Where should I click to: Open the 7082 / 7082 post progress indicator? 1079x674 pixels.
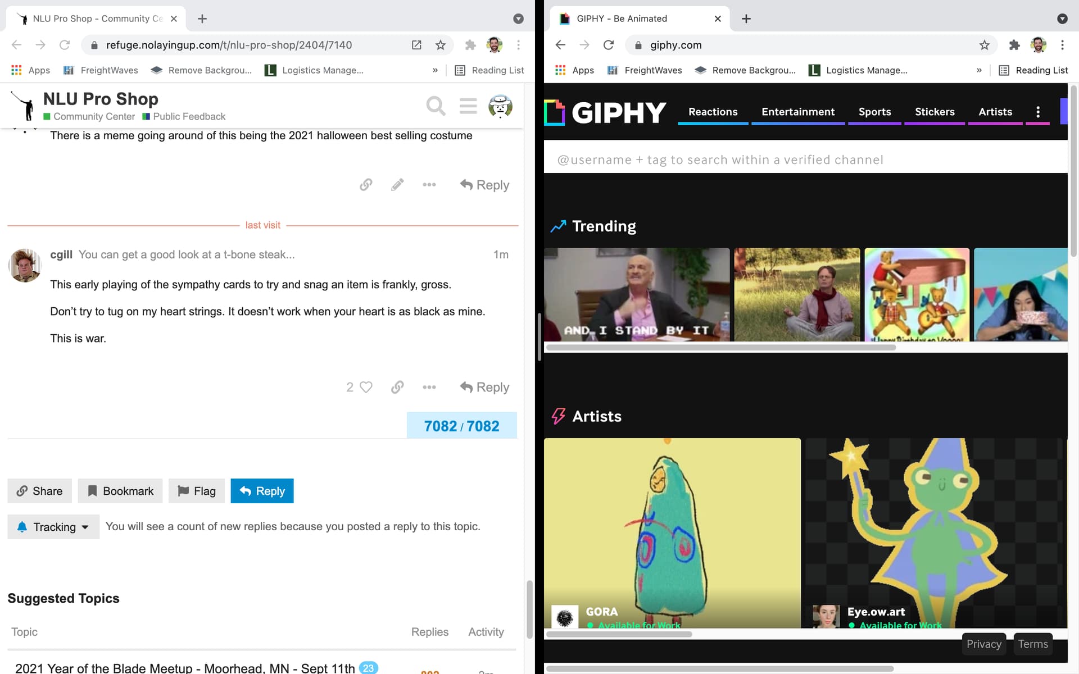point(461,426)
